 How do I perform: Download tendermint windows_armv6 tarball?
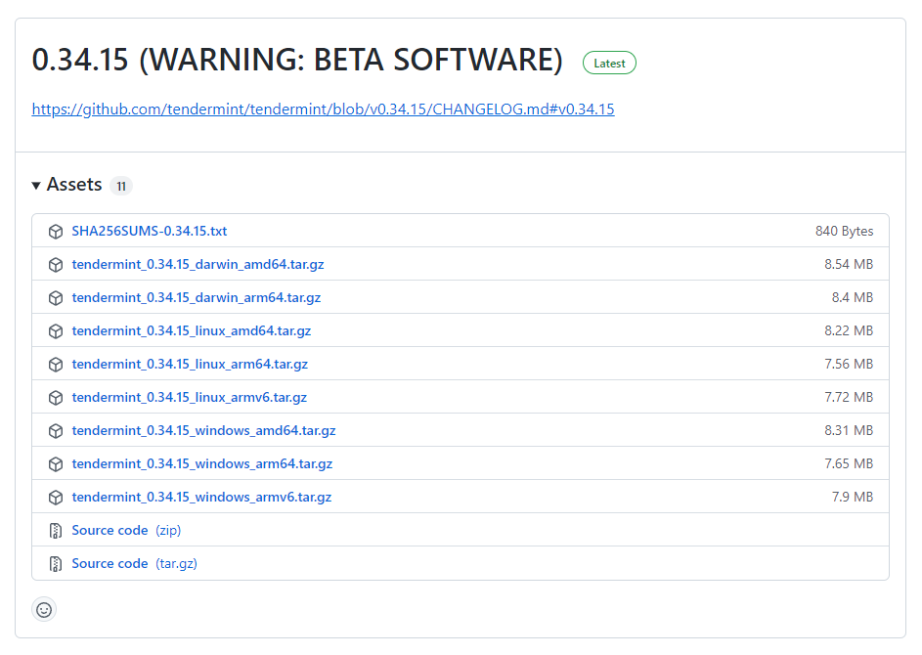[x=201, y=497]
